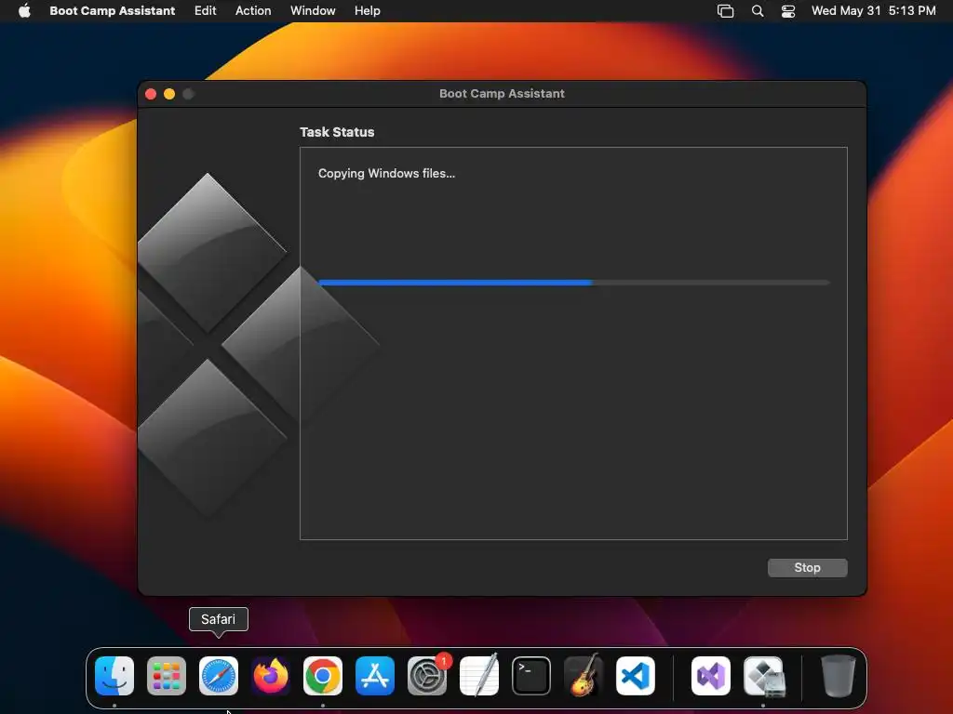Open Control Center in menu bar
This screenshot has width=953, height=714.
pyautogui.click(x=788, y=11)
